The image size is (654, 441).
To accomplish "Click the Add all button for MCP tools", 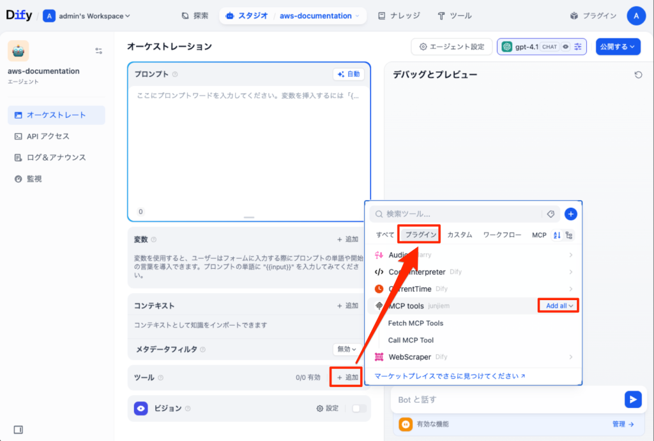I will pyautogui.click(x=559, y=306).
